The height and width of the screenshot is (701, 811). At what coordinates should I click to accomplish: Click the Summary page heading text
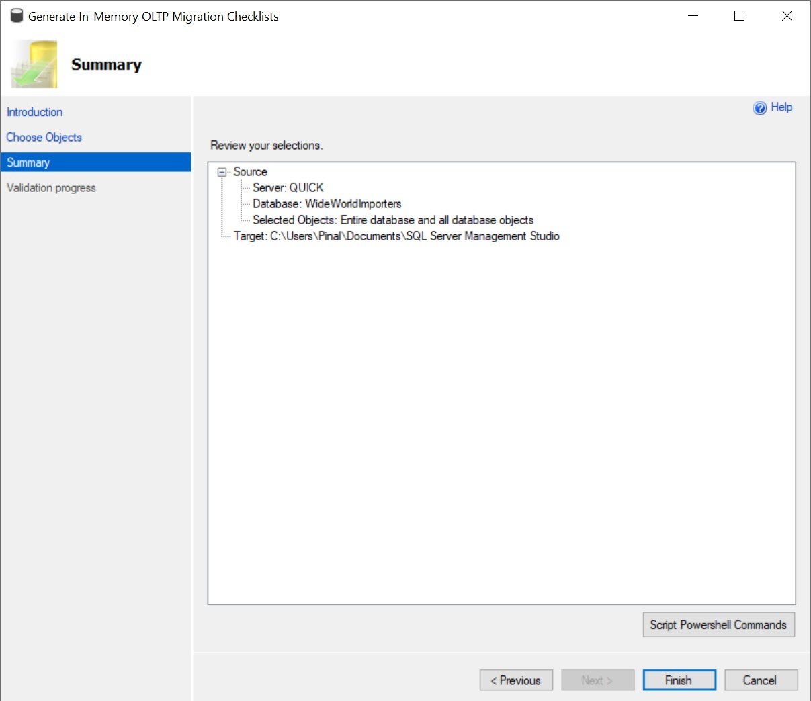(107, 65)
